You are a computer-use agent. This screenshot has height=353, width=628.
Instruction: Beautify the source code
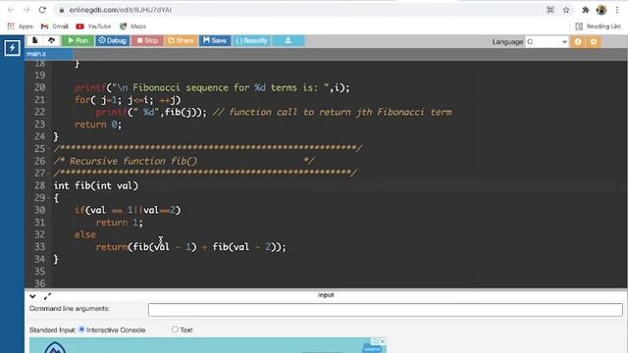251,40
